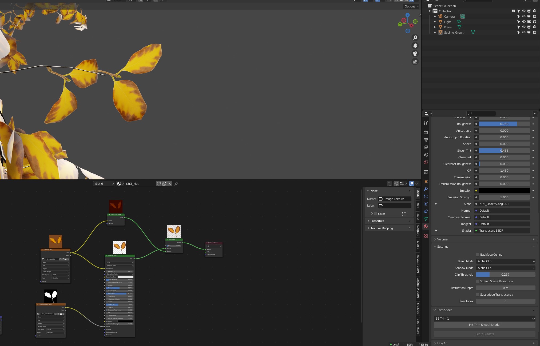Click the black Emission color swatch
This screenshot has width=540, height=346.
(504, 191)
